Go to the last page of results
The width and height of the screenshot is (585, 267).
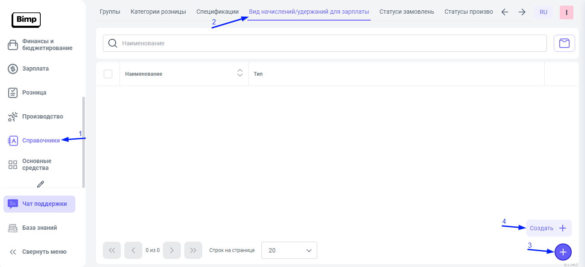(x=193, y=250)
